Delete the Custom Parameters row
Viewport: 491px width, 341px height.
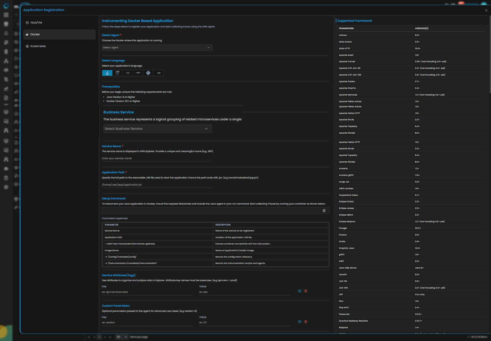click(x=306, y=322)
